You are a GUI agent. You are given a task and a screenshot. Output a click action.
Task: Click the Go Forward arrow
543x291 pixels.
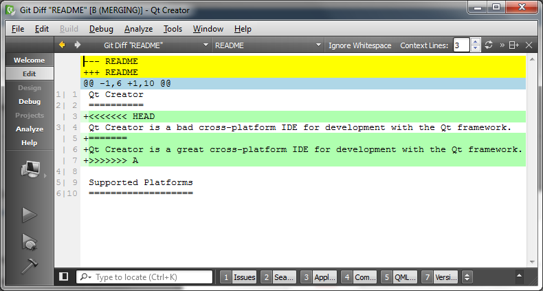click(77, 45)
